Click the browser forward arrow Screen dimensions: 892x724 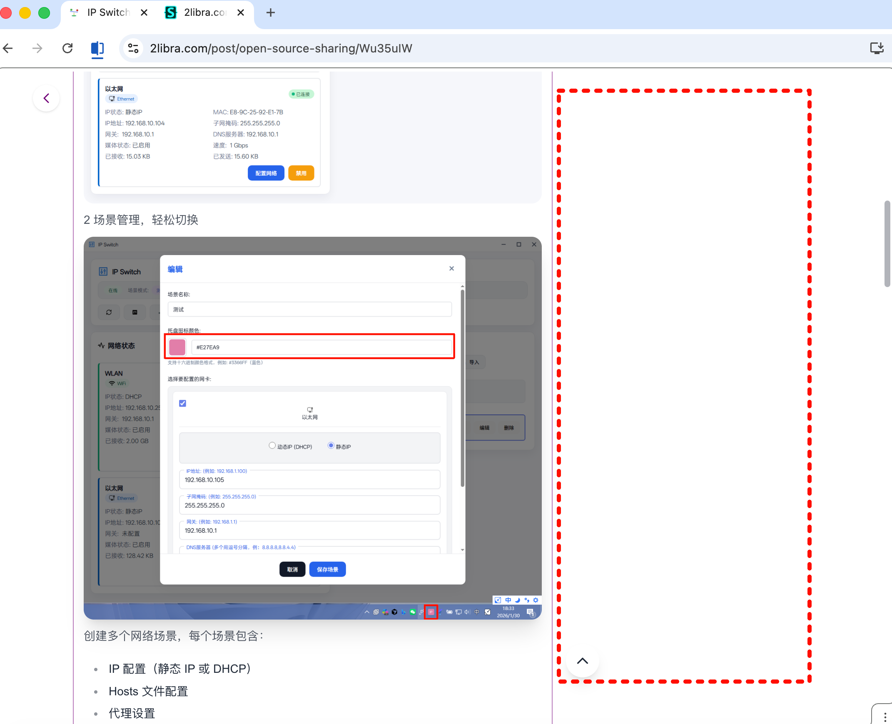tap(37, 48)
